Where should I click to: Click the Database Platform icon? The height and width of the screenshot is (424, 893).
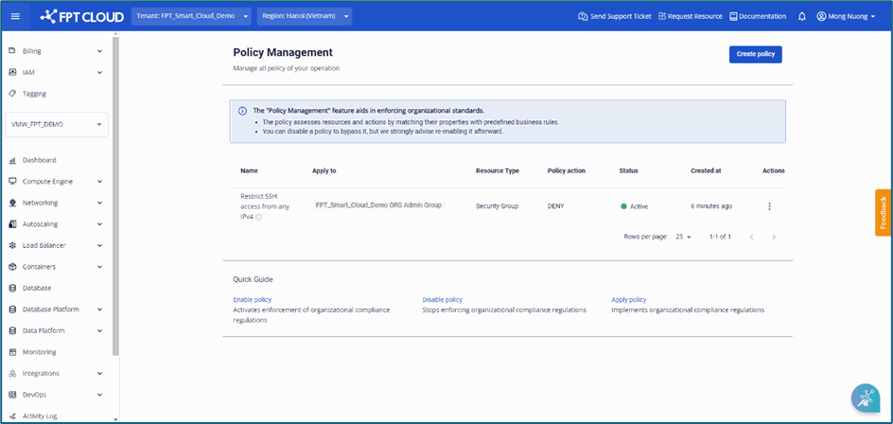tap(12, 309)
